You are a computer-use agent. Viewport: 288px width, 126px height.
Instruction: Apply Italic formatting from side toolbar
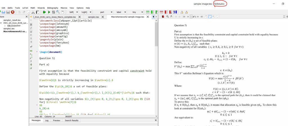click(31, 28)
